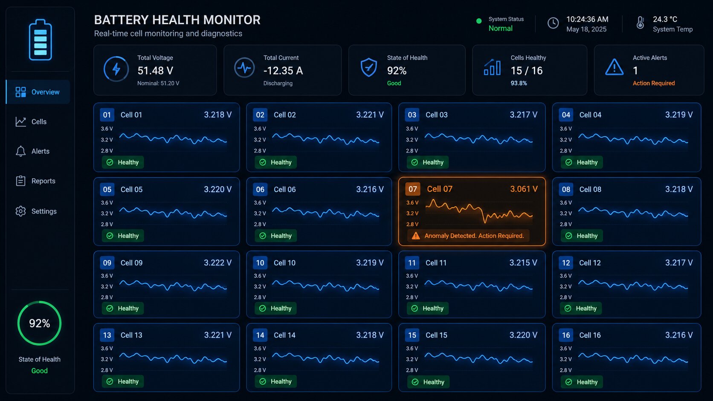Click the Total Current pulse icon
This screenshot has height=401, width=713.
(244, 67)
